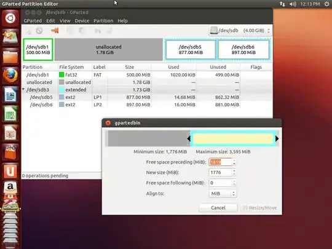Viewport: 332px width, 249px height.
Task: Click the Unused column header
Action: (x=218, y=67)
